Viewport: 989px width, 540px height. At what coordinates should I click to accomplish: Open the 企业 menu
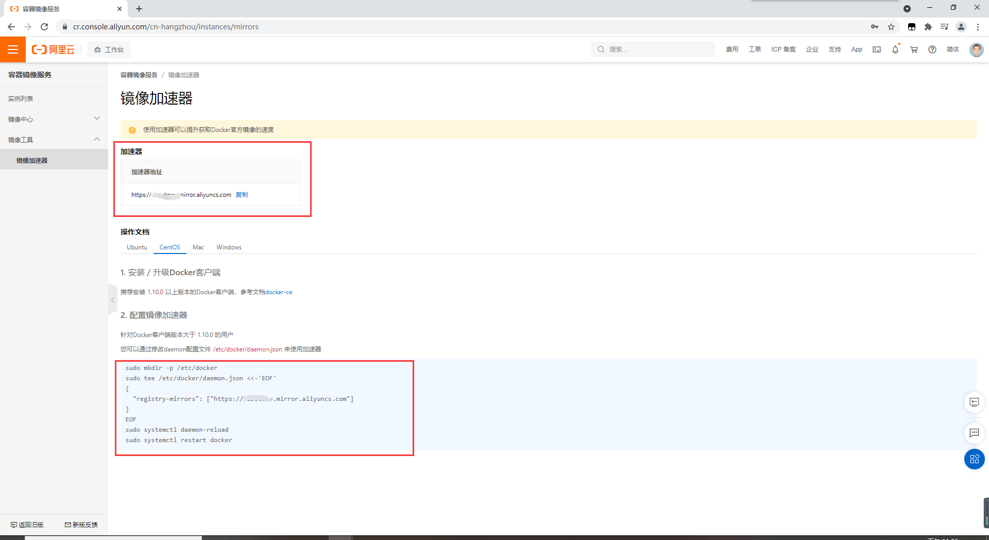coord(812,49)
